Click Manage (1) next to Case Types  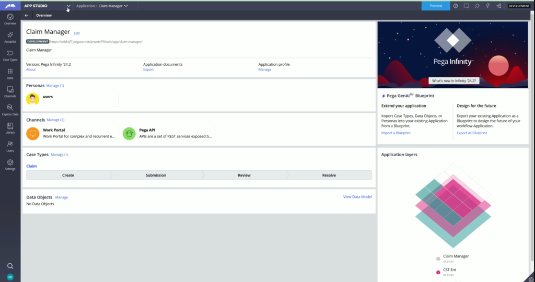[x=60, y=155]
